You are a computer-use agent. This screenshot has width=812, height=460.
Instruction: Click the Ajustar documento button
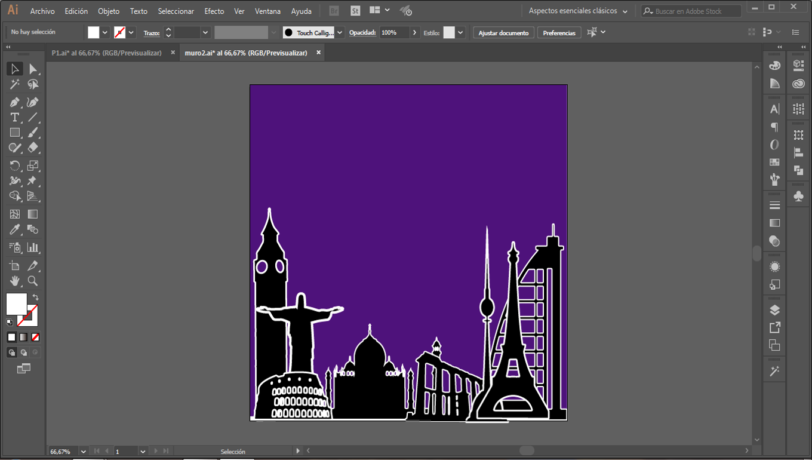pos(503,33)
